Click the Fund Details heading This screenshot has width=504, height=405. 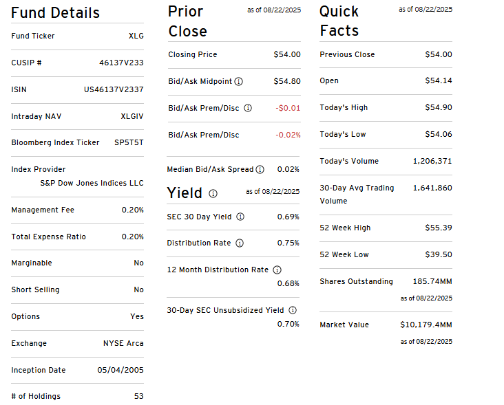tap(56, 13)
